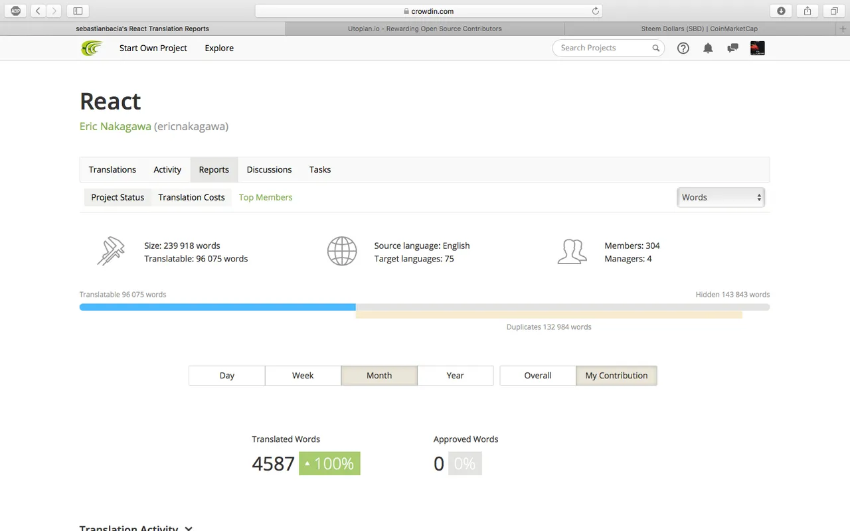
Task: Go back with Safari back arrow
Action: click(38, 11)
